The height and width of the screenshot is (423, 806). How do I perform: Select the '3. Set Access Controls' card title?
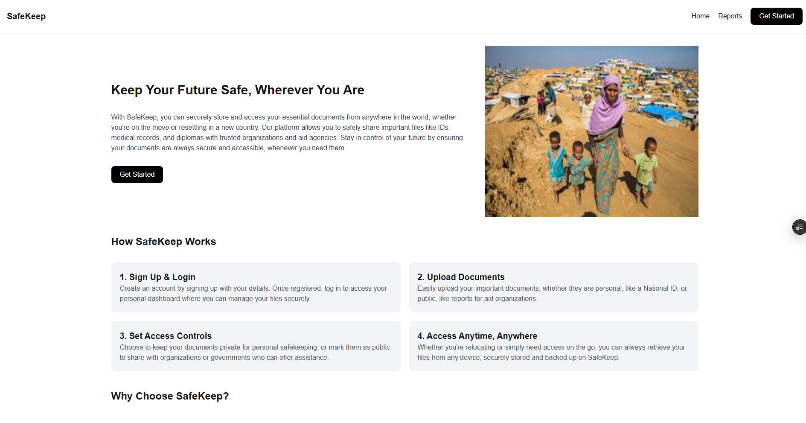point(166,336)
